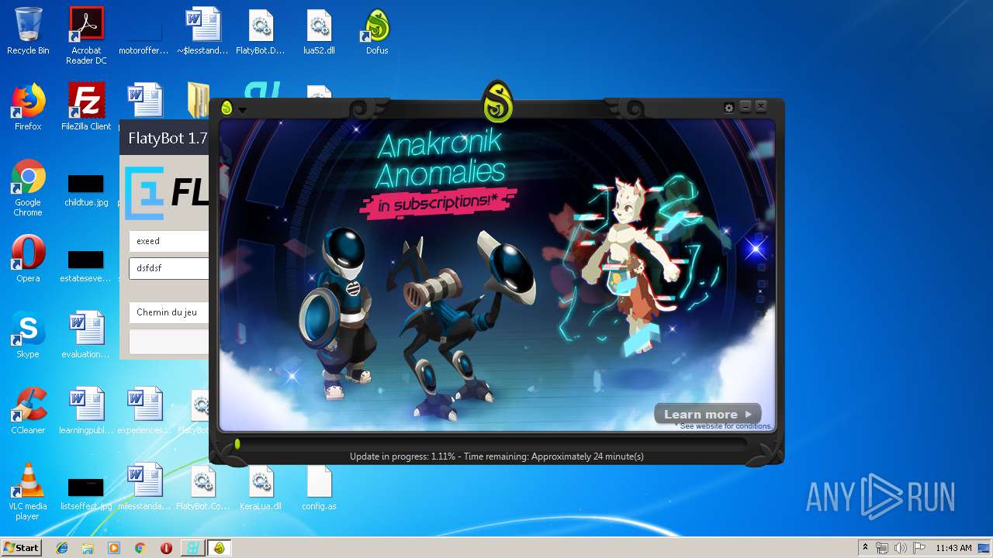The image size is (993, 558).
Task: Click the FlatyBot 1.7 window title
Action: click(x=168, y=139)
